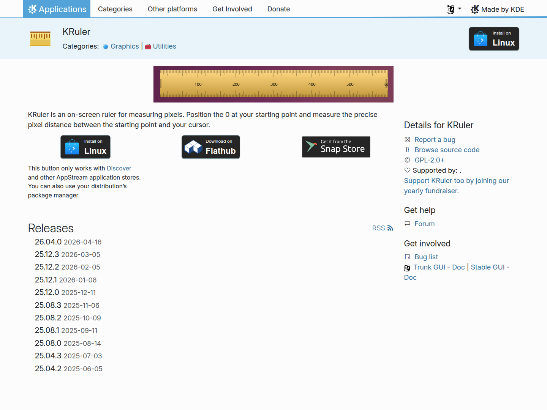Open Browse source code link

[447, 150]
